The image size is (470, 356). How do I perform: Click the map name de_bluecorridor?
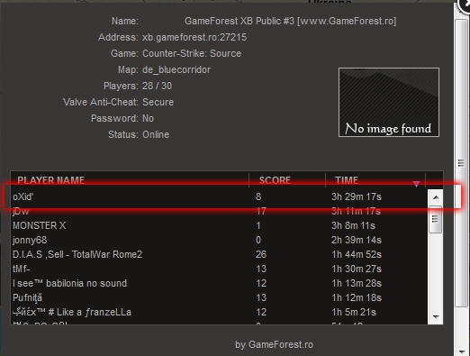click(176, 69)
